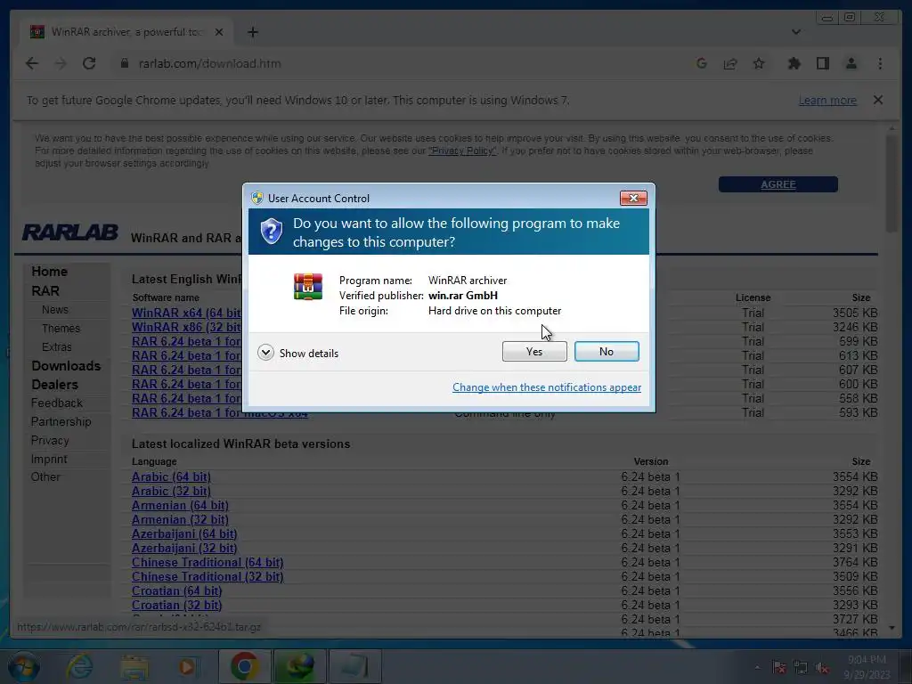Click Learn more about Chrome updates
Viewport: 912px width, 684px height.
pos(827,100)
